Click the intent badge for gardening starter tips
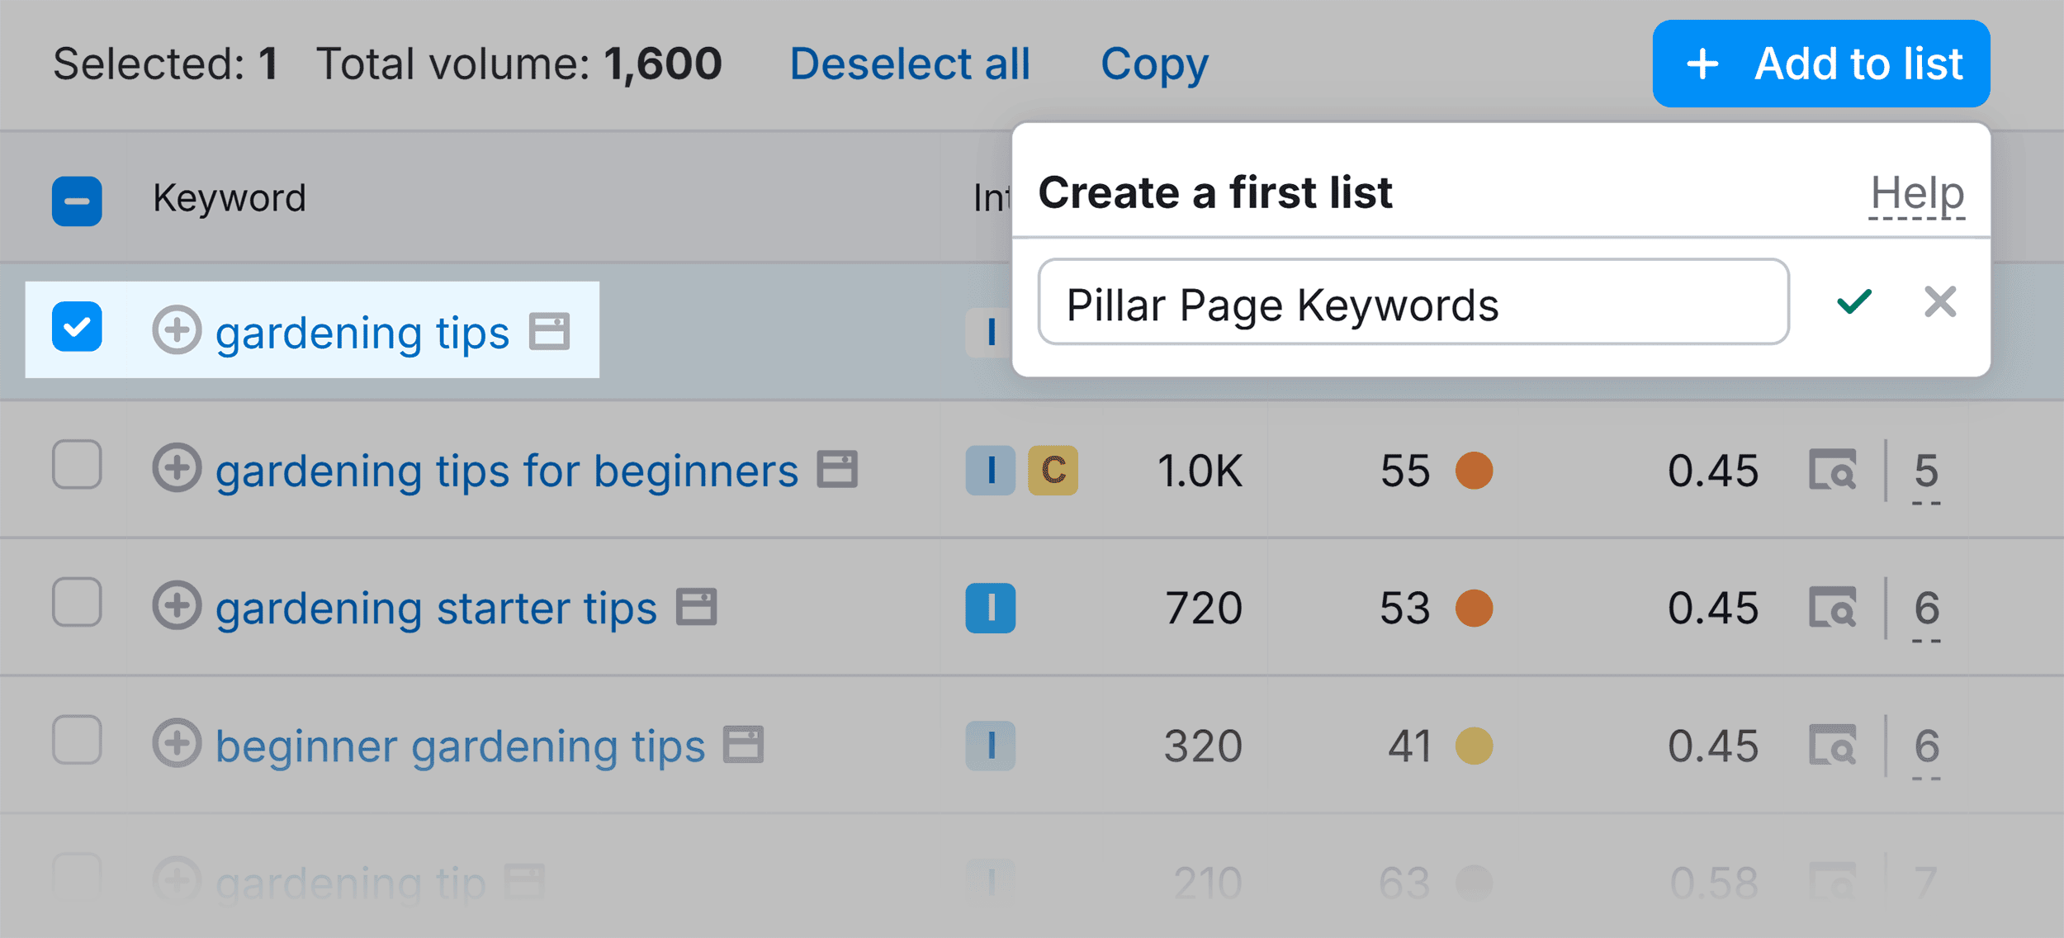The image size is (2064, 938). tap(990, 608)
